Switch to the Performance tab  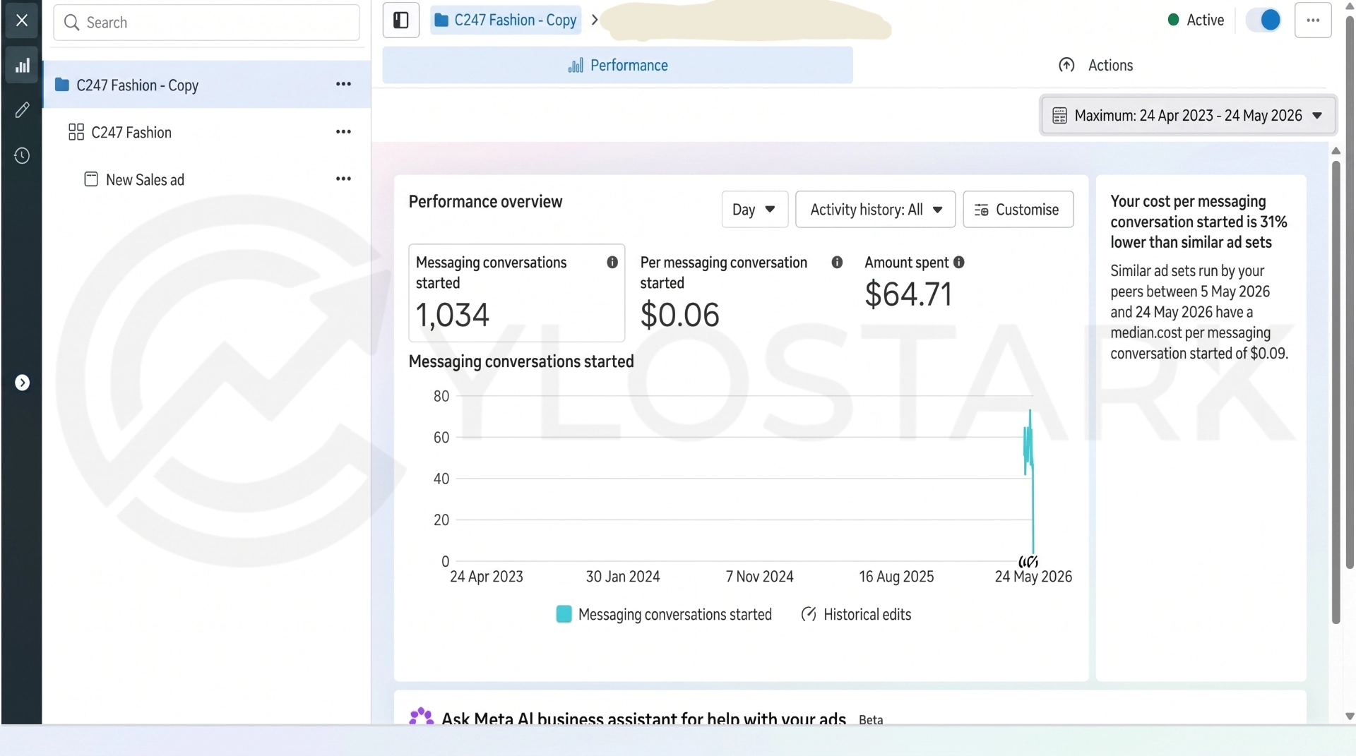tap(617, 66)
